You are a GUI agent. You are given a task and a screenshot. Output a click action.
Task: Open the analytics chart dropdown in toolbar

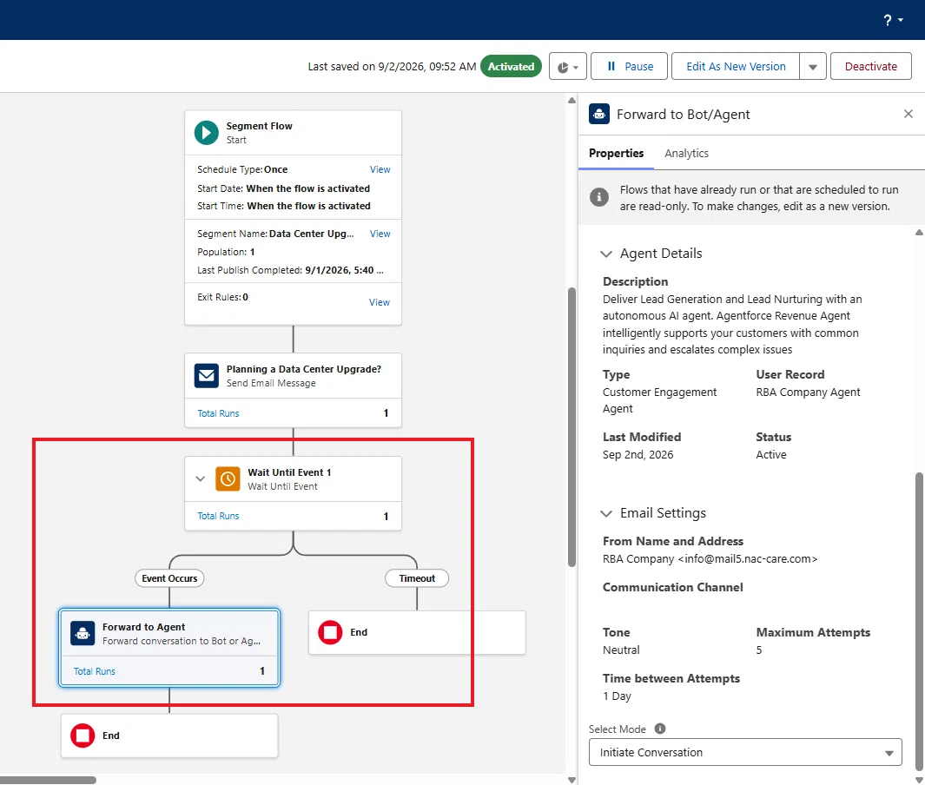567,67
